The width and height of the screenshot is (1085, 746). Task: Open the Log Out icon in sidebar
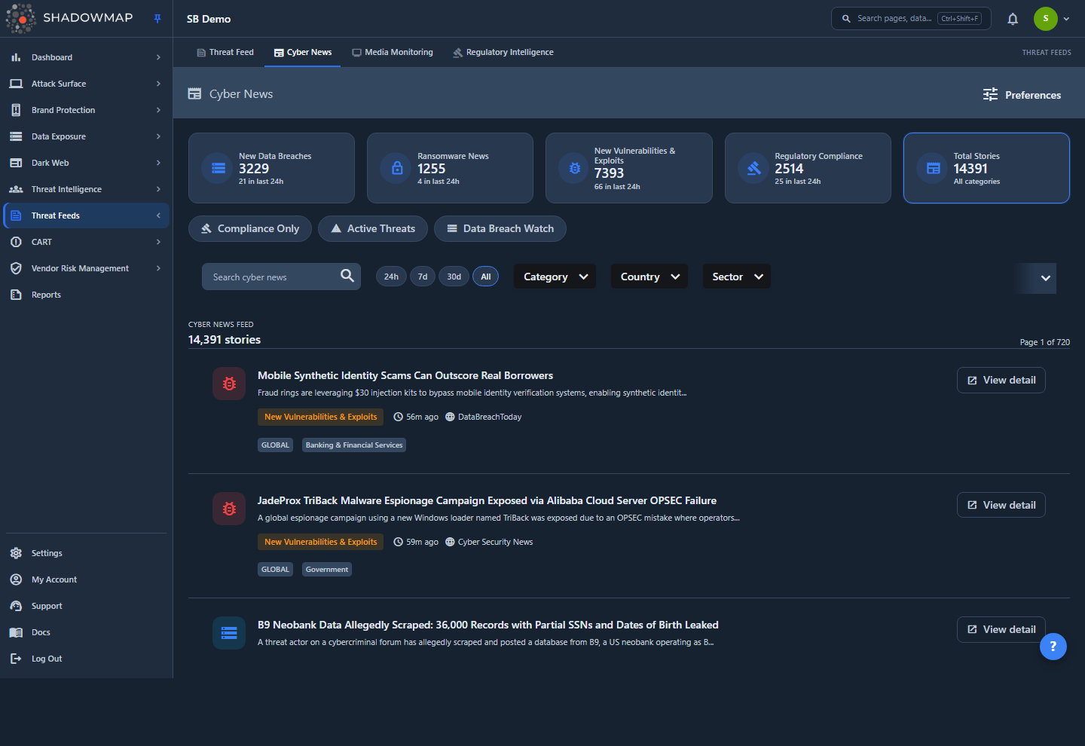point(16,659)
